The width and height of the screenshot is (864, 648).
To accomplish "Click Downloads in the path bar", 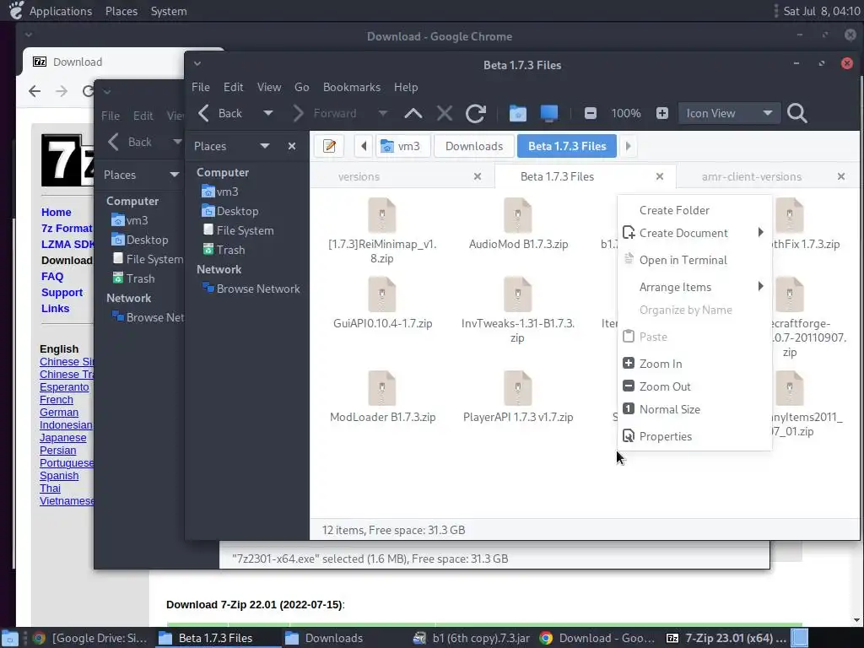I will tap(474, 146).
